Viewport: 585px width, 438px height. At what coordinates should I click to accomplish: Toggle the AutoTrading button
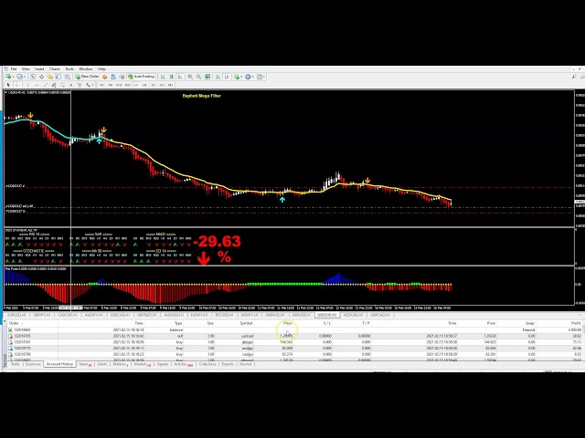(144, 77)
